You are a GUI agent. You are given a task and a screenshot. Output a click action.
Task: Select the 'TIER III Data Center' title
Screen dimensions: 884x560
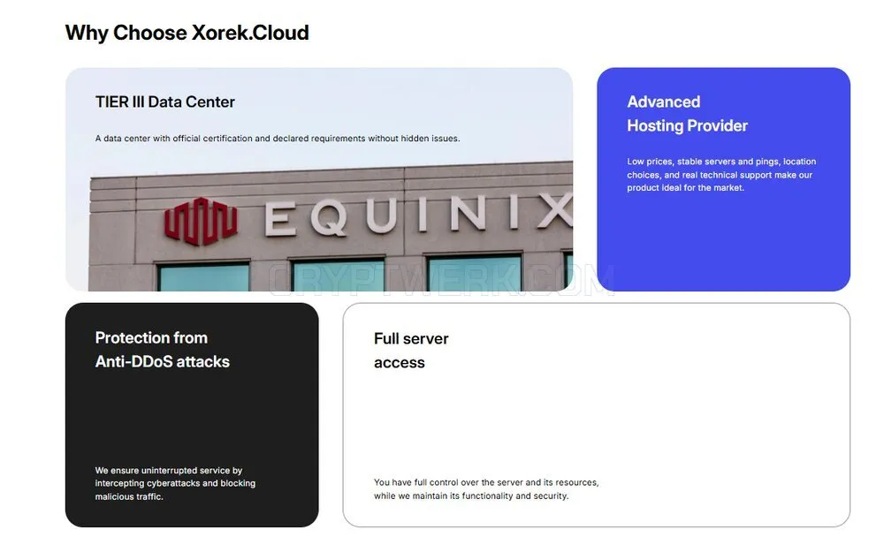pos(164,102)
